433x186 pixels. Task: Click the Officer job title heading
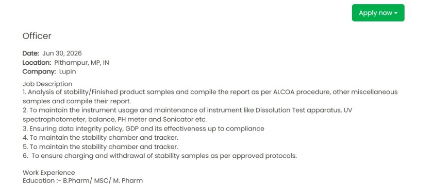coord(37,36)
